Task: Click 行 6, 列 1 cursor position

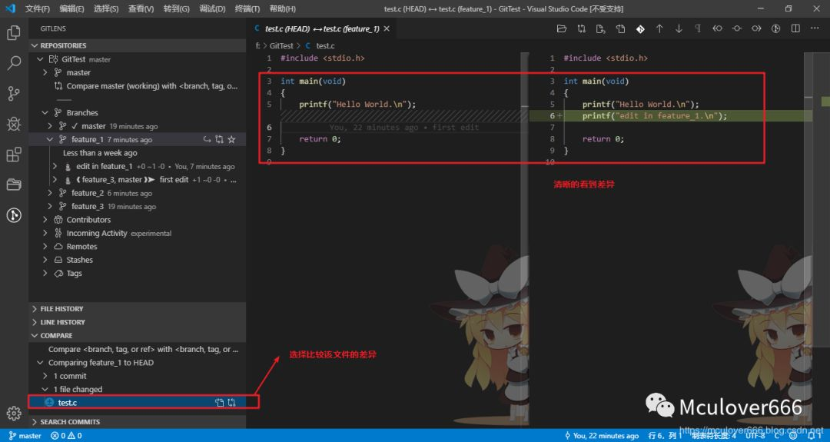Action: (x=665, y=436)
